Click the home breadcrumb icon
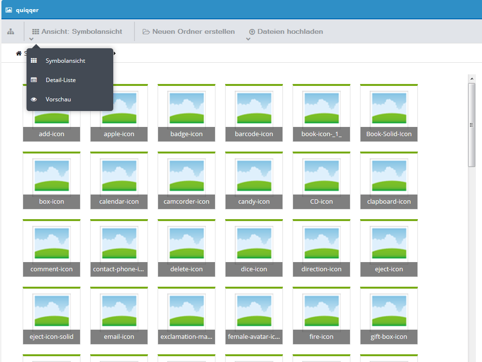Viewport: 482px width, 362px height. (19, 53)
